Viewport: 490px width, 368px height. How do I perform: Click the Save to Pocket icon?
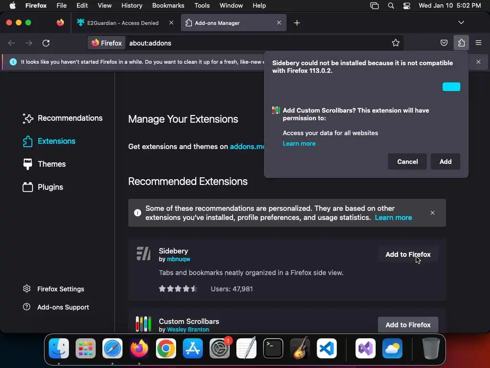coord(444,43)
